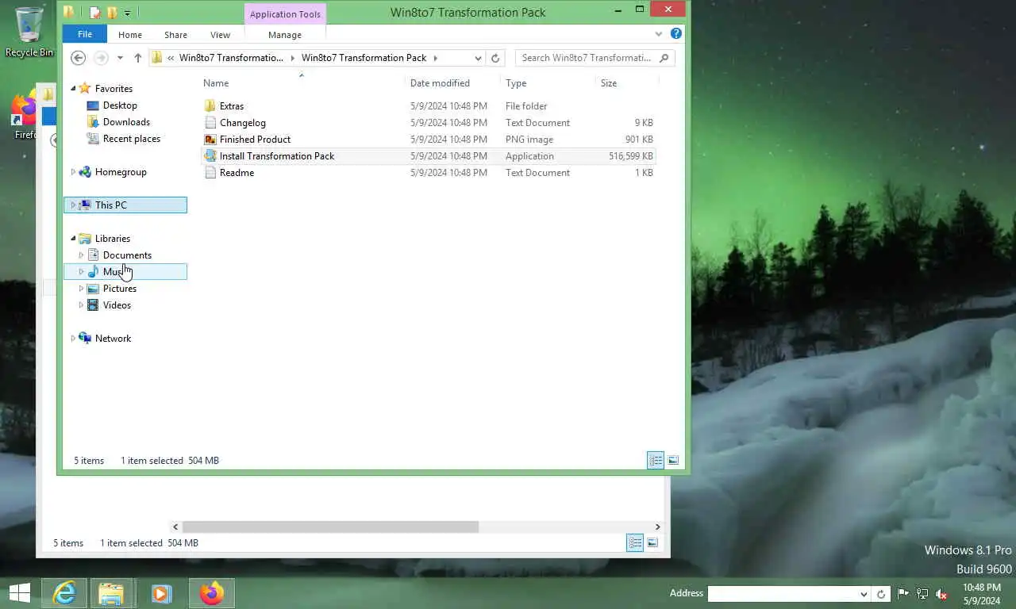Sort by the Type column header
This screenshot has width=1016, height=609.
(x=548, y=83)
